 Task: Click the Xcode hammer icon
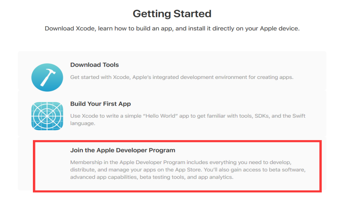click(x=47, y=78)
